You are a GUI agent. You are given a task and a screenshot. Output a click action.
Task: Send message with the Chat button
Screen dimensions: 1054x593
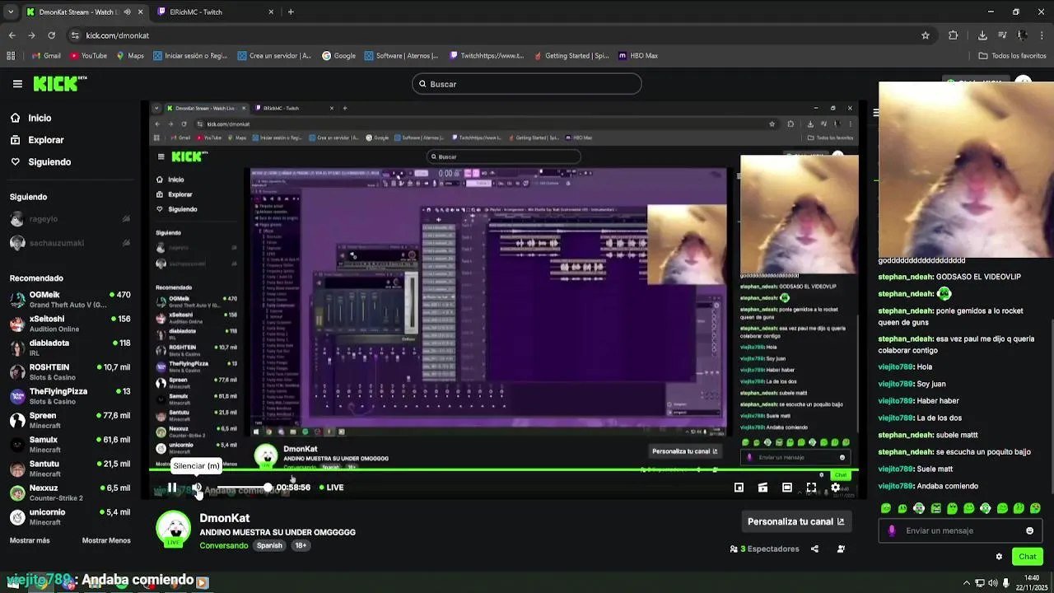coord(1027,557)
